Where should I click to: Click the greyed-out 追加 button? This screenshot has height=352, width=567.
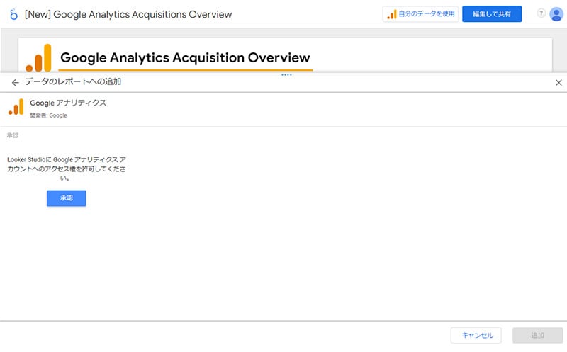(537, 336)
